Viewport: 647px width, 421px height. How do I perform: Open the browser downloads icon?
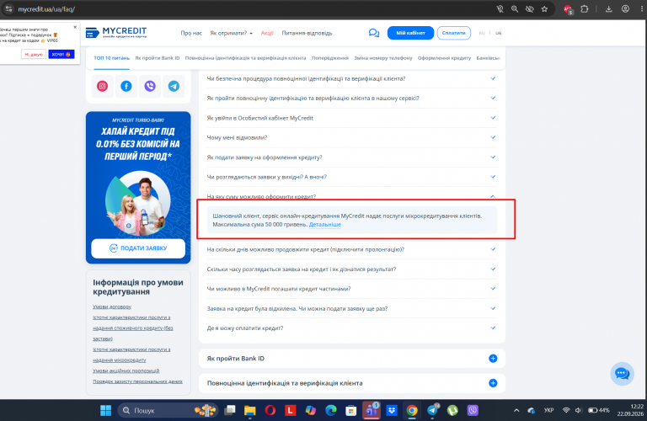pos(608,9)
